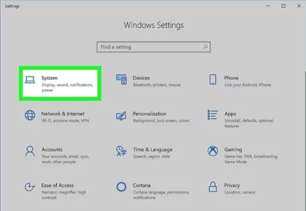Click 'Display, sound, notifications, power' text
This screenshot has height=211, width=306.
pyautogui.click(x=67, y=87)
